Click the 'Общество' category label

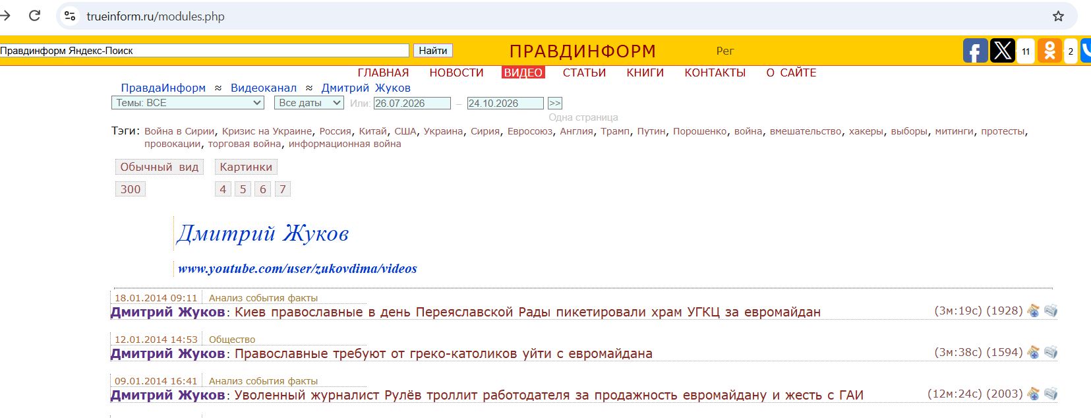click(x=232, y=340)
